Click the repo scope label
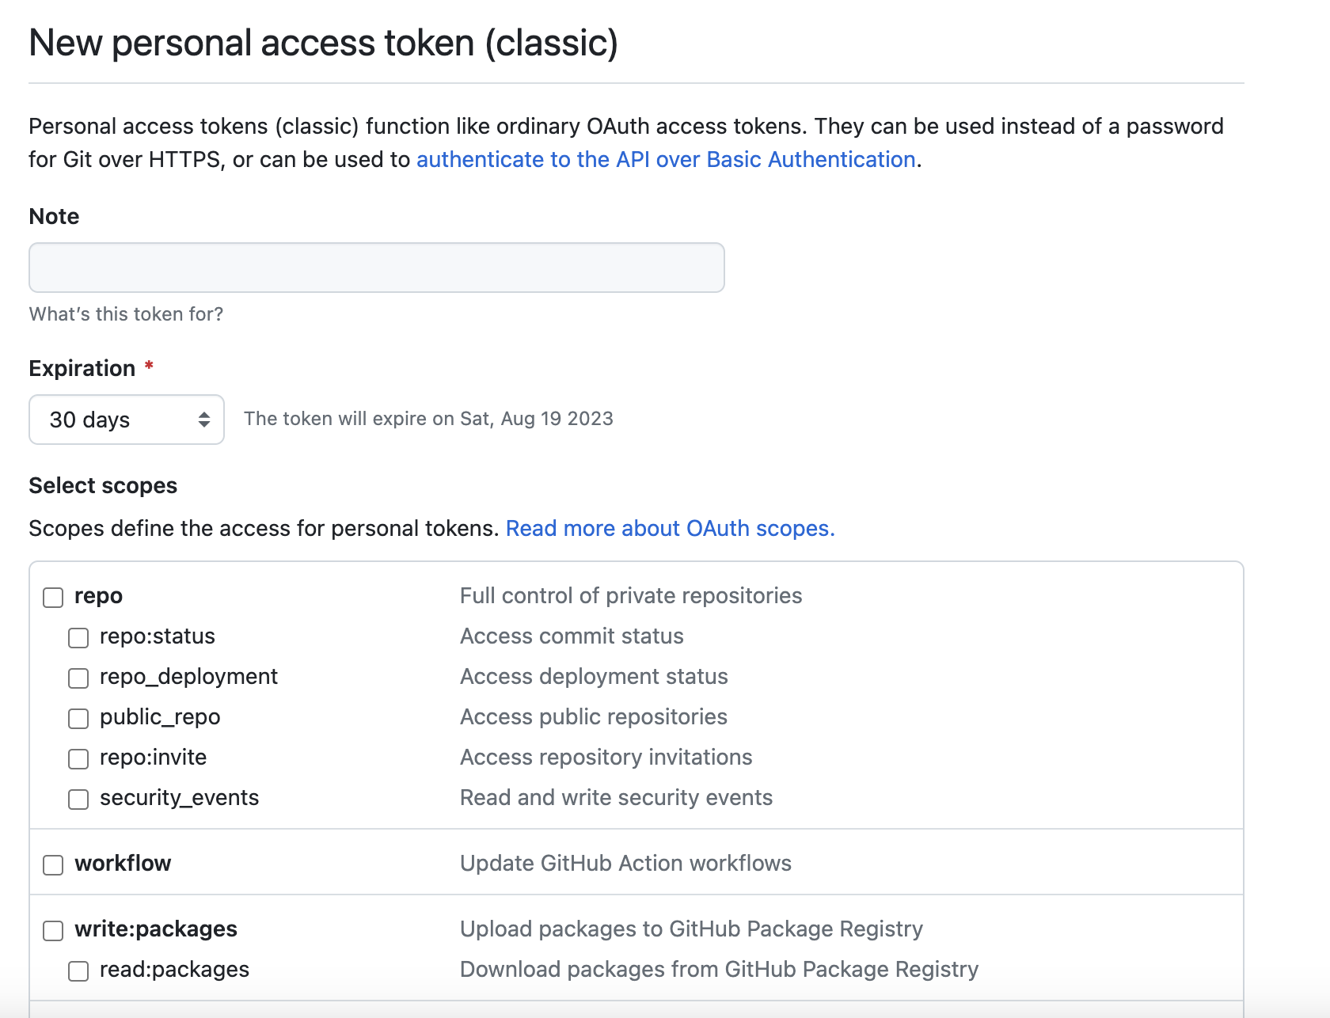 point(98,596)
